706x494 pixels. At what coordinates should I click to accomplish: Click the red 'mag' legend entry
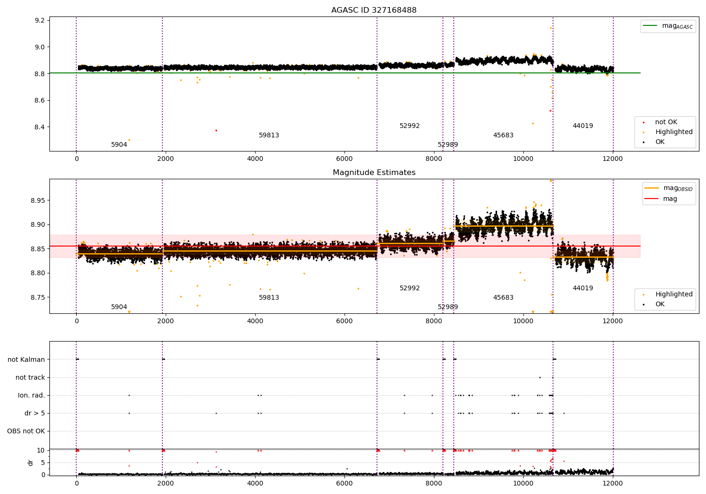tap(661, 199)
